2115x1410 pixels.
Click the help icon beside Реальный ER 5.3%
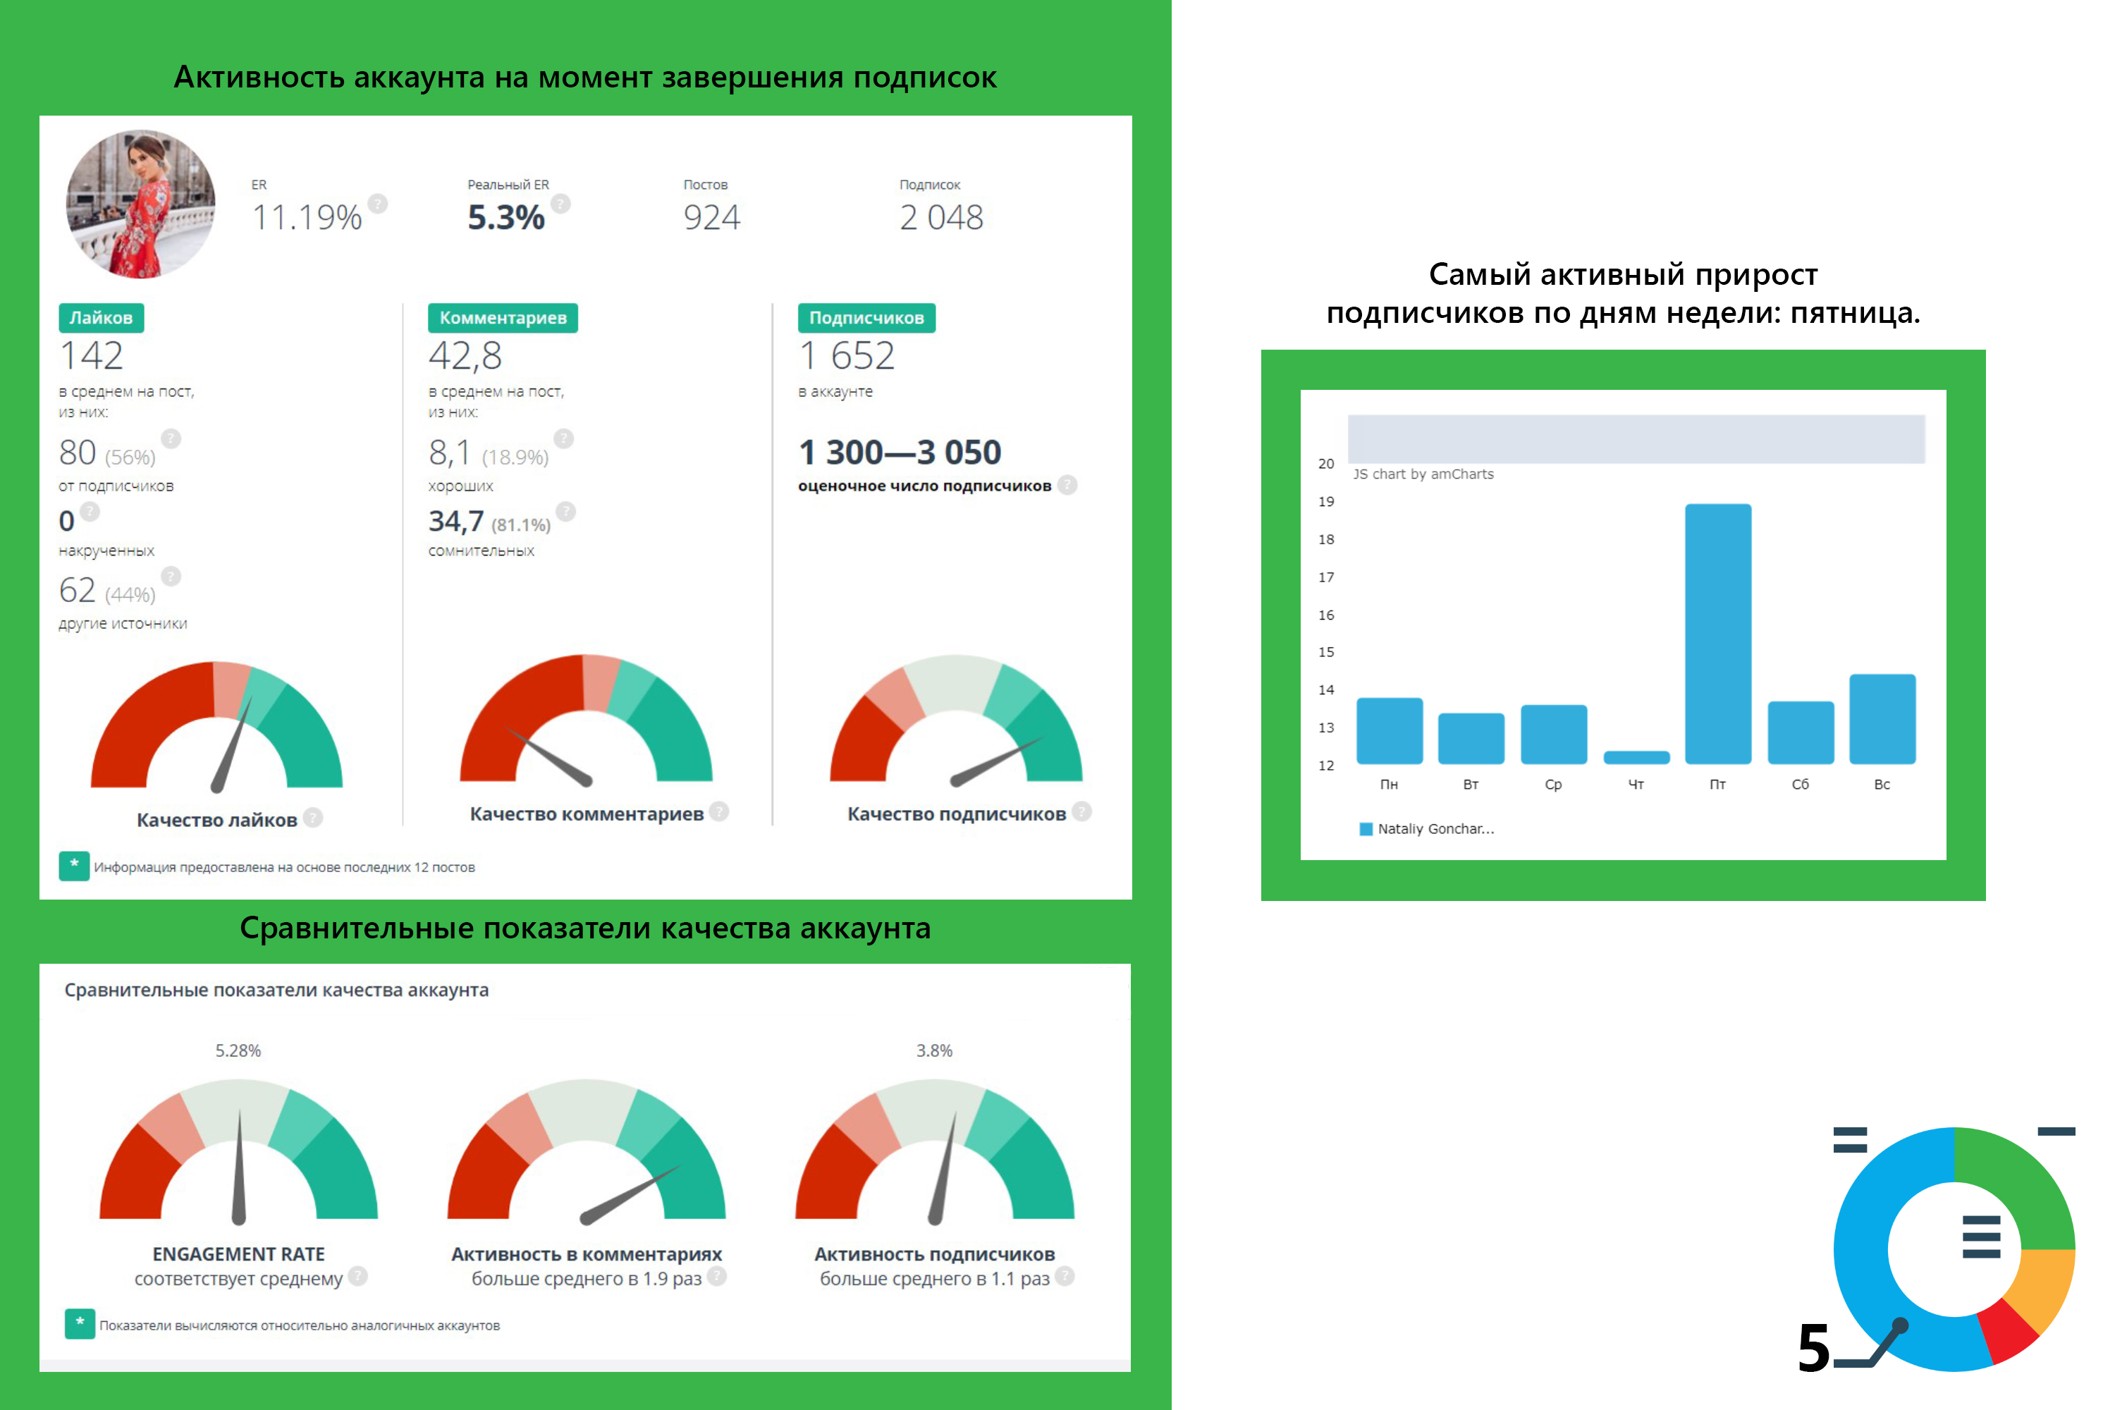pos(561,204)
